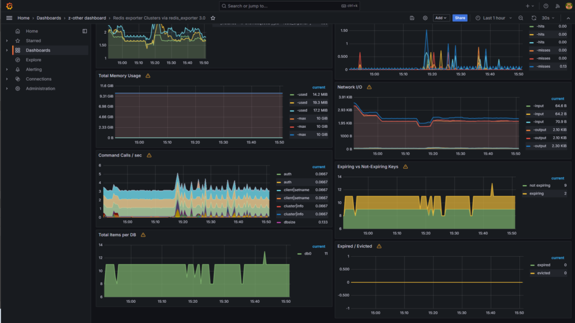
Task: Expand the Alerting sidebar section
Action: (x=7, y=69)
